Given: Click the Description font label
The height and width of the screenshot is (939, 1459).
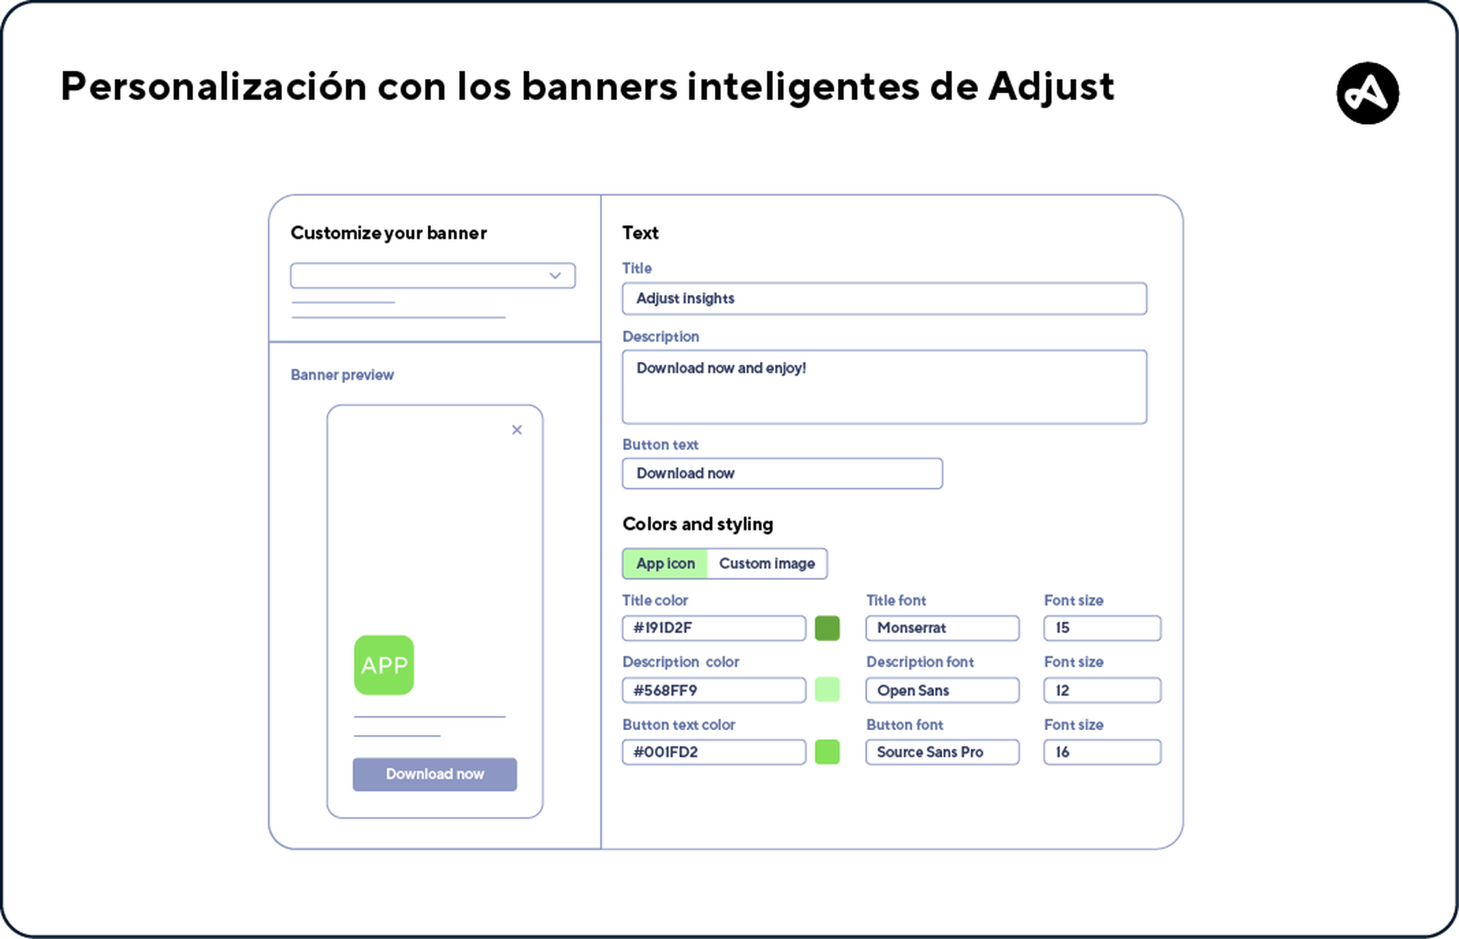Looking at the screenshot, I should pos(920,662).
